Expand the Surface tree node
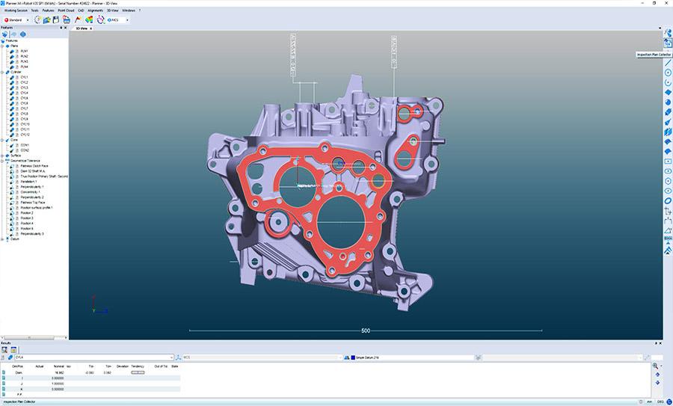Viewport: 673px width, 406px height. tap(2, 156)
